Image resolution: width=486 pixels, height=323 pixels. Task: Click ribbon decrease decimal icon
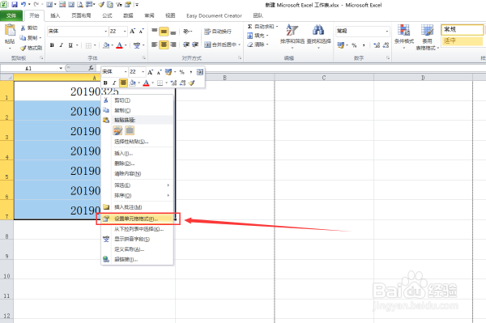[386, 45]
